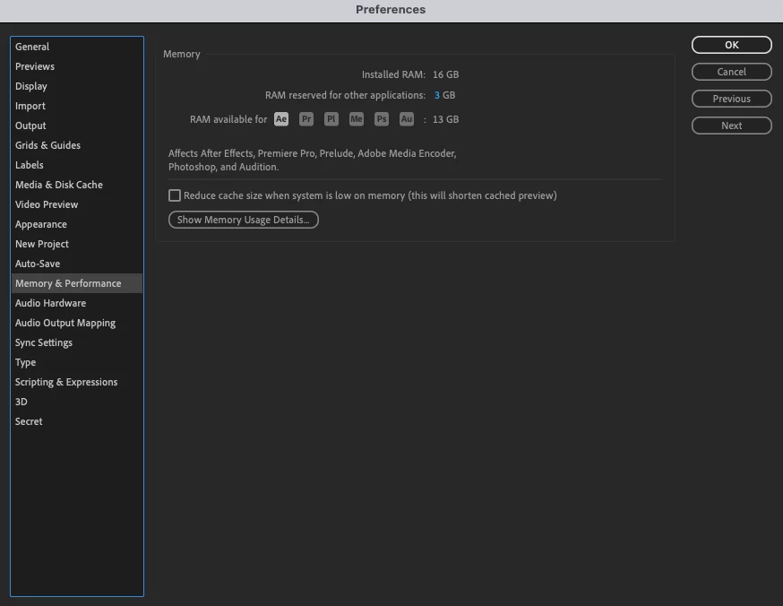Click the Premiere Pro (Pr) app icon
783x606 pixels.
(306, 119)
